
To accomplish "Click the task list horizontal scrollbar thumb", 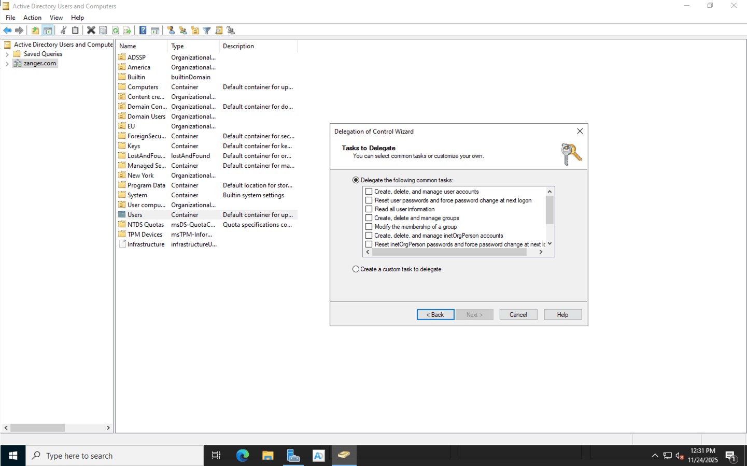I will pos(449,252).
